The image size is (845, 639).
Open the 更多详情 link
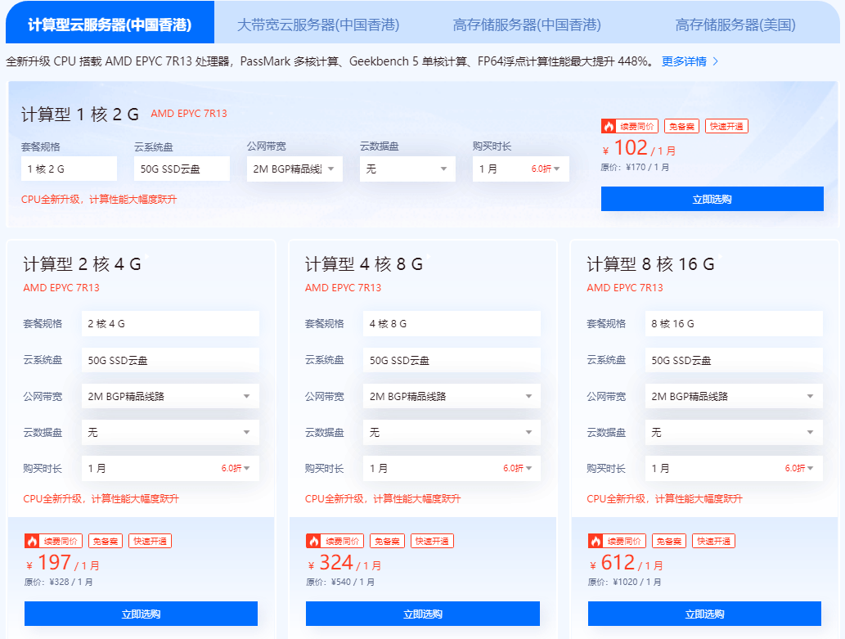click(684, 61)
